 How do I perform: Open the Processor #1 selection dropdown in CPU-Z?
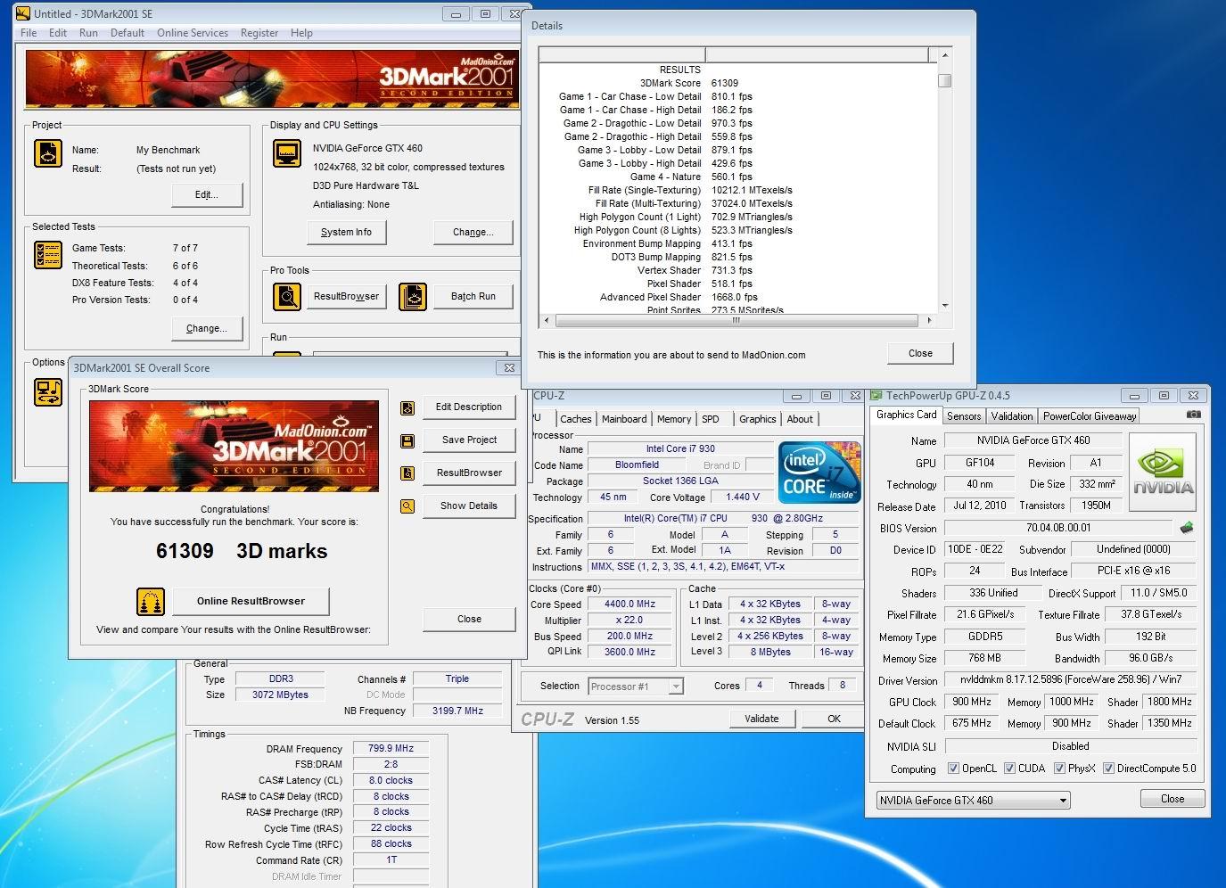pos(636,687)
